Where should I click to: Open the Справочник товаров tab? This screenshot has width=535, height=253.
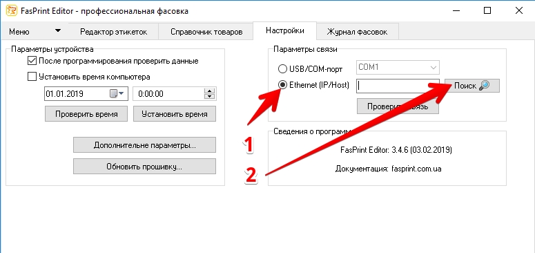tap(206, 32)
